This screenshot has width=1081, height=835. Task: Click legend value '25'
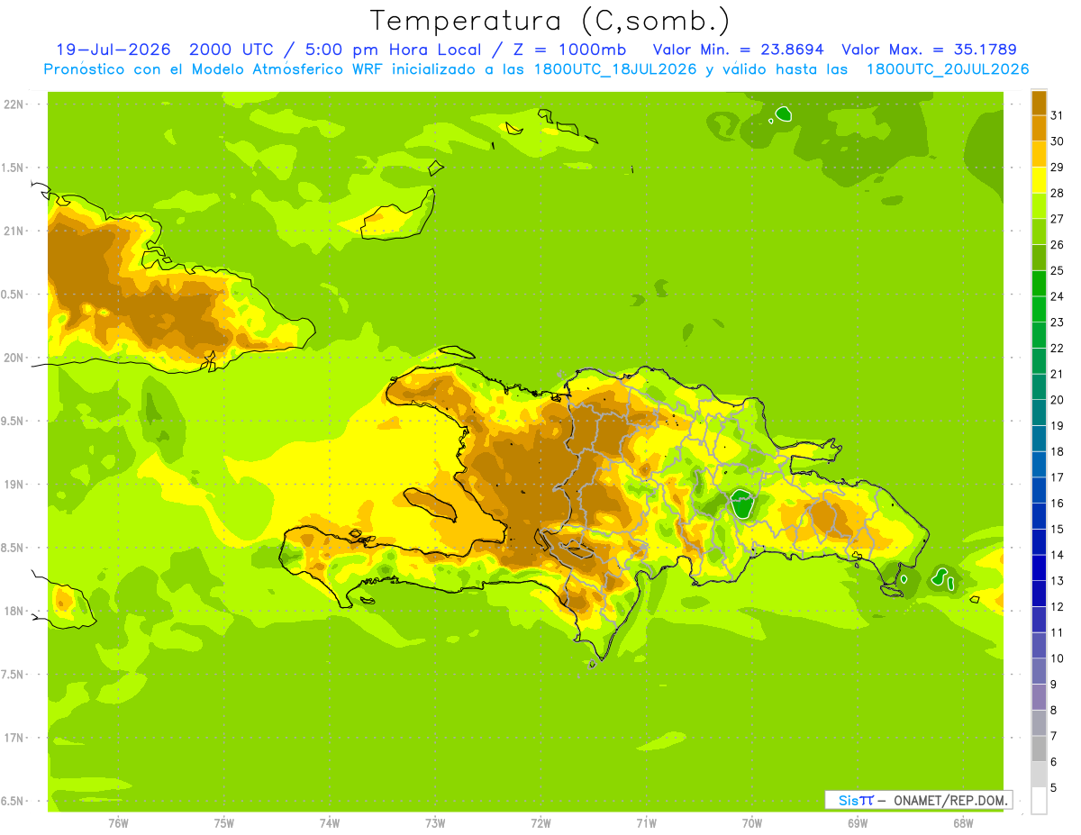click(x=1058, y=270)
